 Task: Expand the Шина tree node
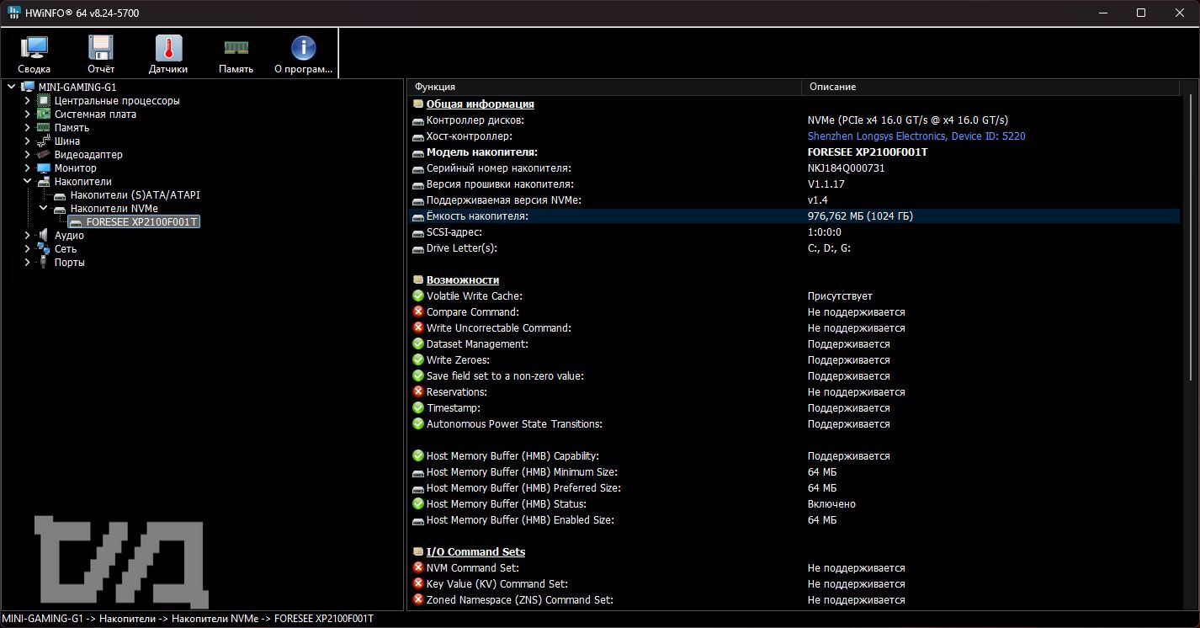[x=27, y=141]
